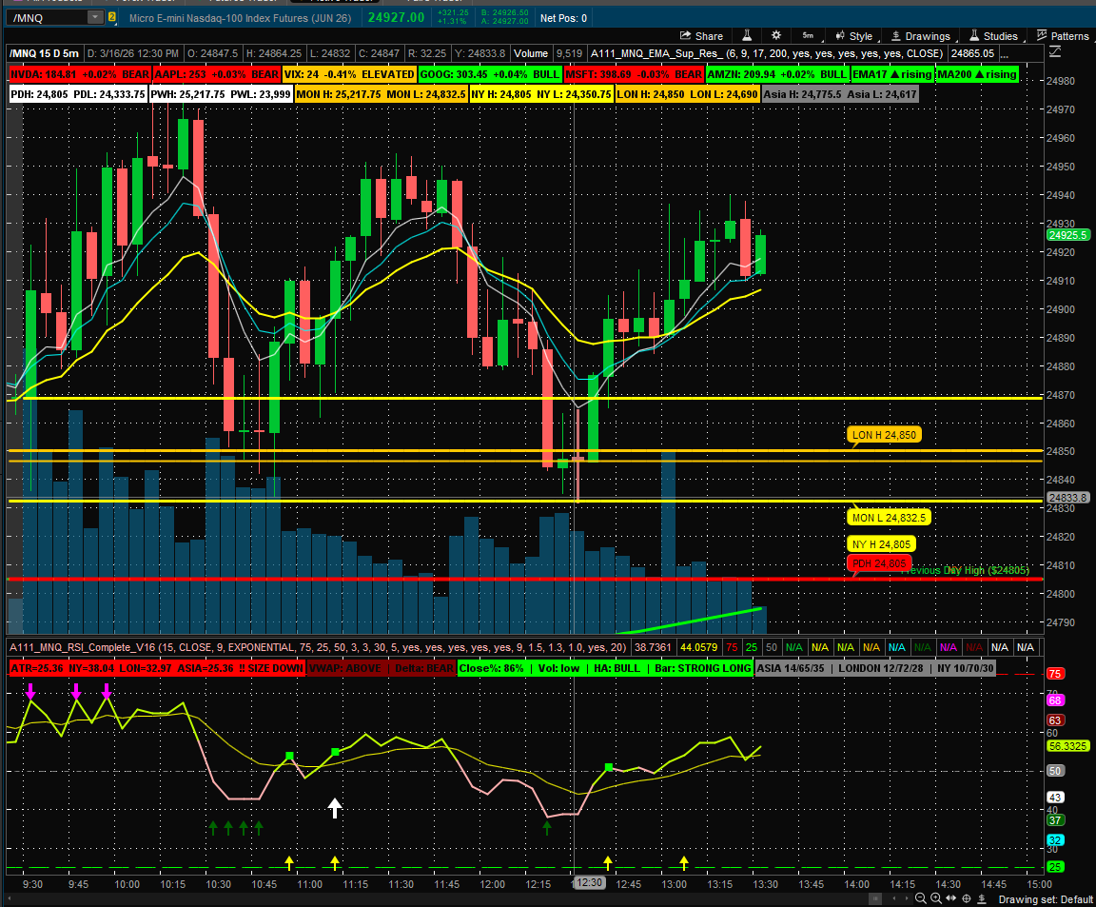Open chart settings gear icon
The height and width of the screenshot is (907, 1096).
click(x=776, y=36)
